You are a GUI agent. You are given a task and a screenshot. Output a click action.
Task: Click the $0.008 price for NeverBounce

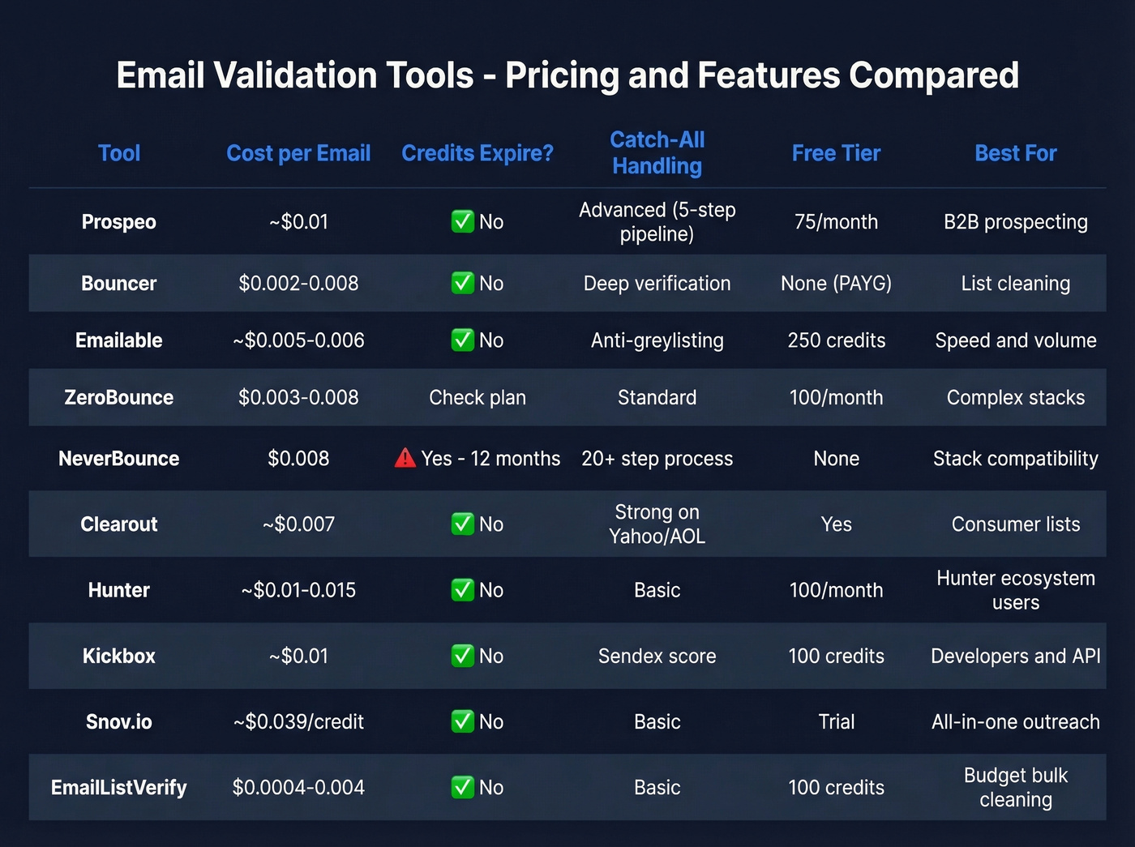(x=298, y=458)
